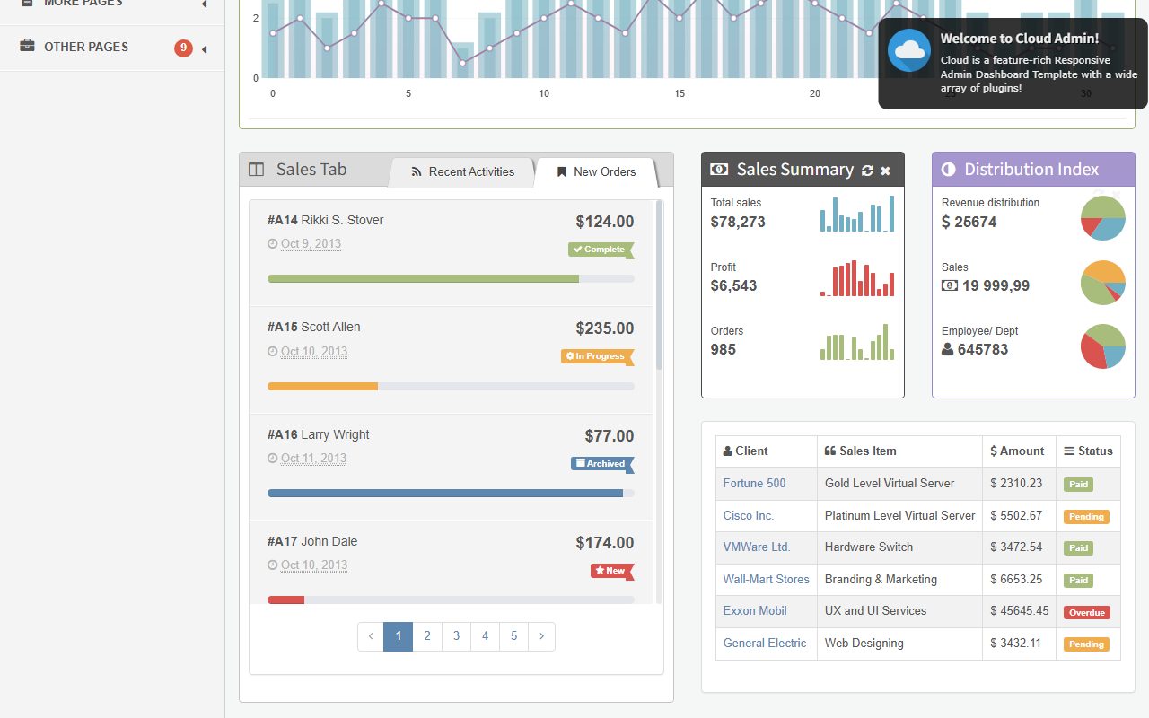The width and height of the screenshot is (1149, 718).
Task: Click the blue cloud icon in the notification
Action: (x=909, y=50)
